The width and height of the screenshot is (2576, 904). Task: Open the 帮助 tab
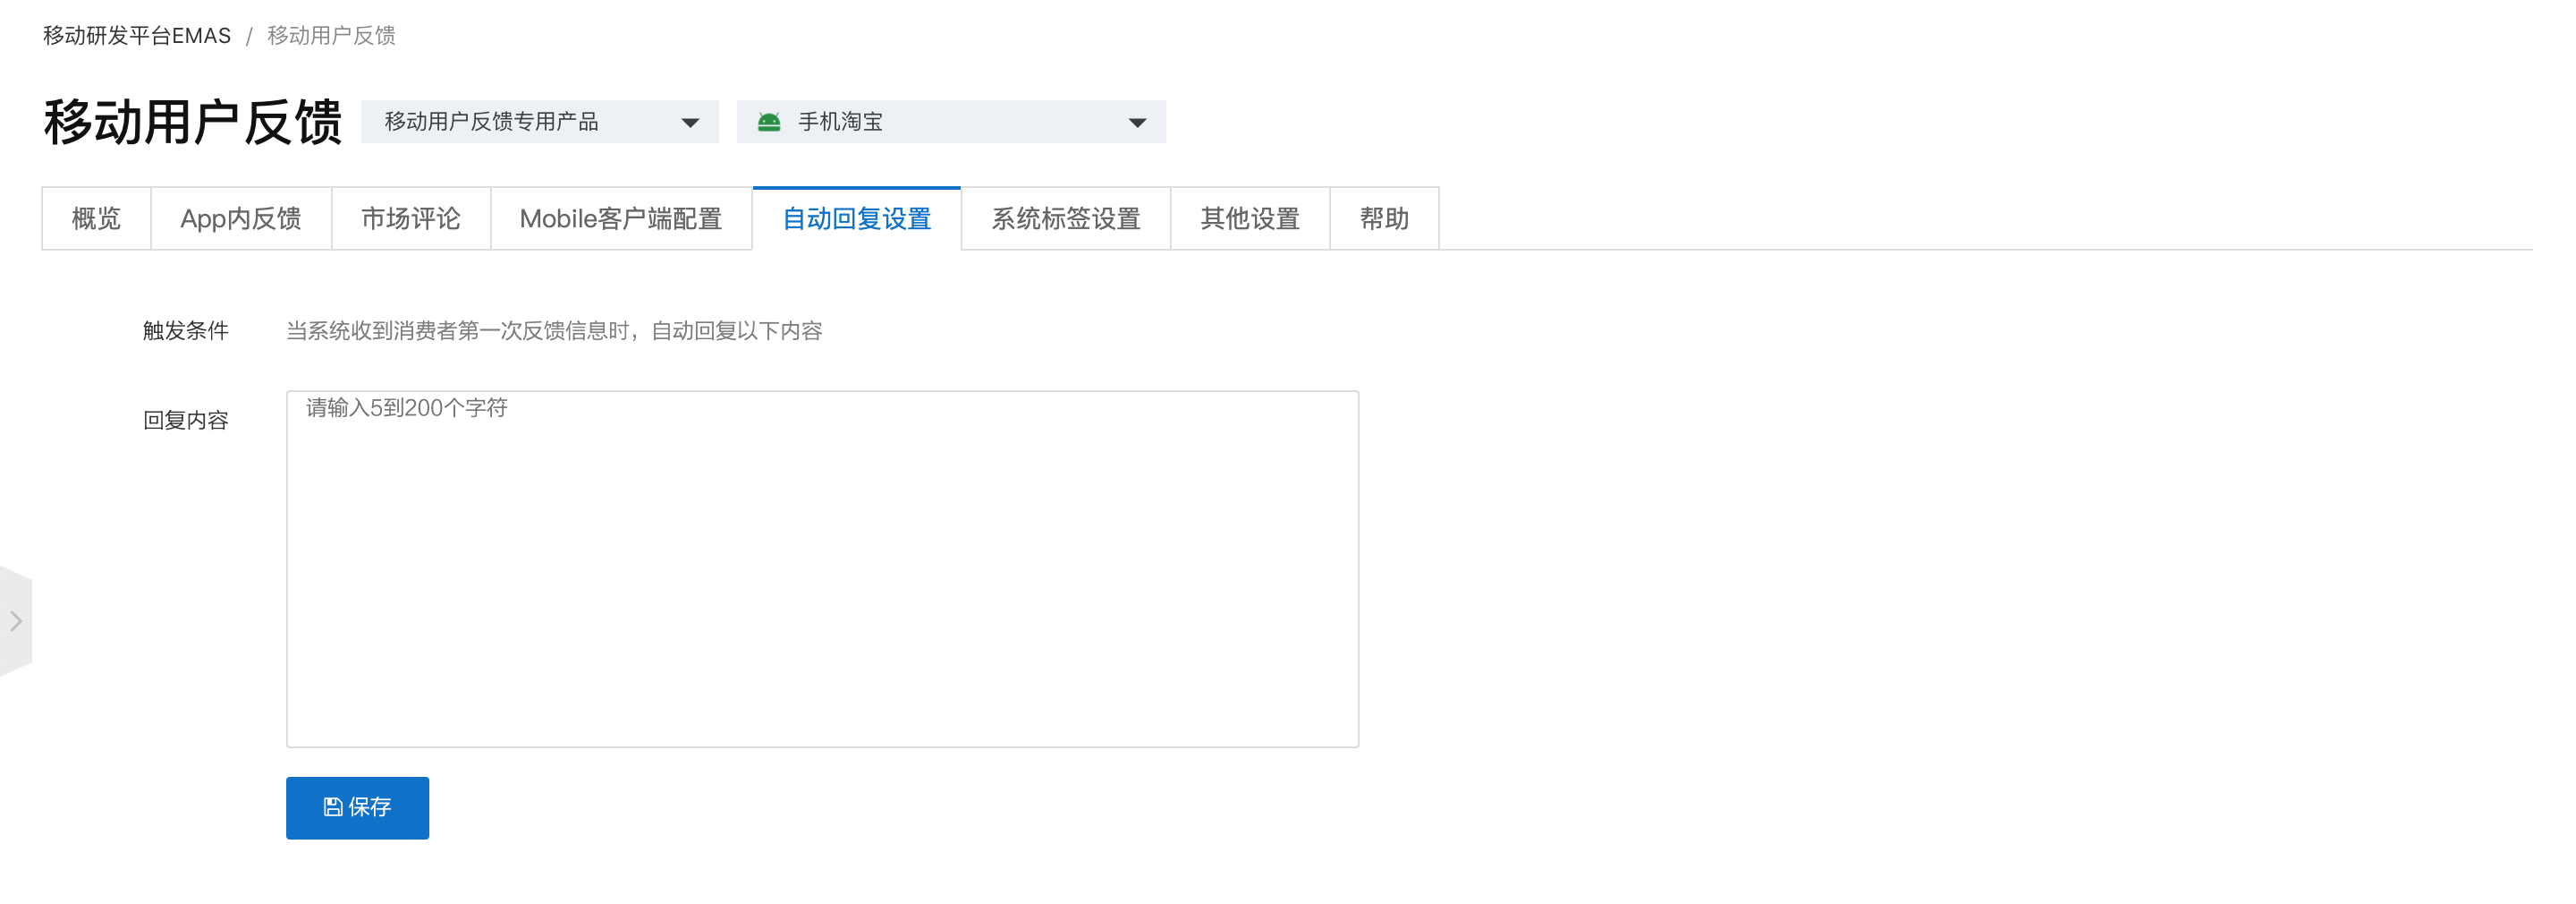click(1384, 218)
